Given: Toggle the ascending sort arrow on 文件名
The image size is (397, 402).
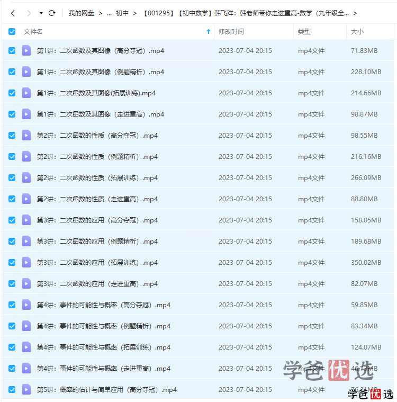Looking at the screenshot, I should click(x=209, y=32).
